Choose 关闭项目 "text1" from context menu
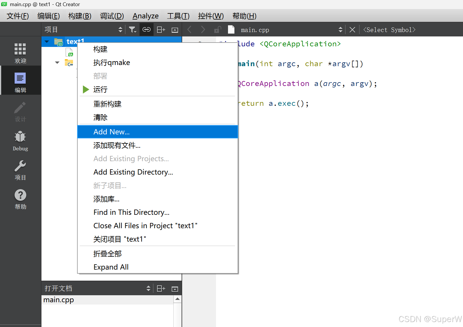Viewport: 463px width, 327px height. (158, 239)
